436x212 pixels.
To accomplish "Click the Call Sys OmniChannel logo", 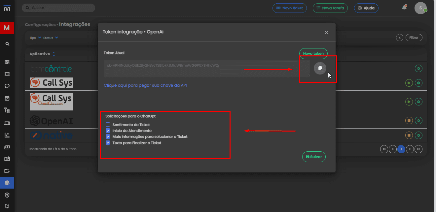I will pyautogui.click(x=51, y=102).
